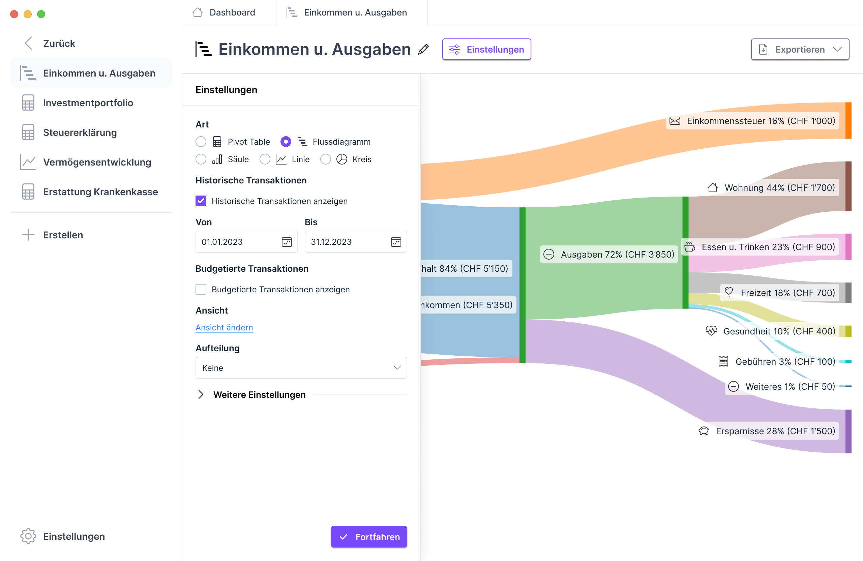Click the Fortfahren button
The image size is (863, 561).
[369, 537]
